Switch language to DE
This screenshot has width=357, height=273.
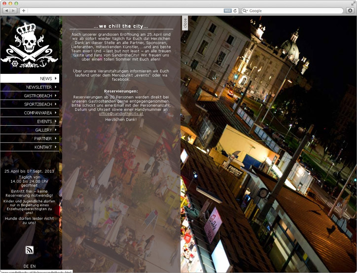click(x=26, y=266)
